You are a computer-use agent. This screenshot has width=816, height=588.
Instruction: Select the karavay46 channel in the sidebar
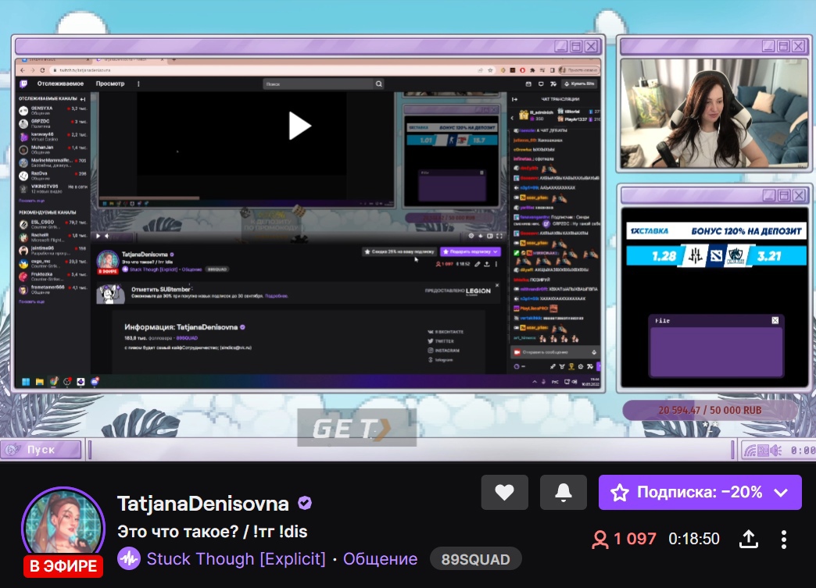pos(53,136)
